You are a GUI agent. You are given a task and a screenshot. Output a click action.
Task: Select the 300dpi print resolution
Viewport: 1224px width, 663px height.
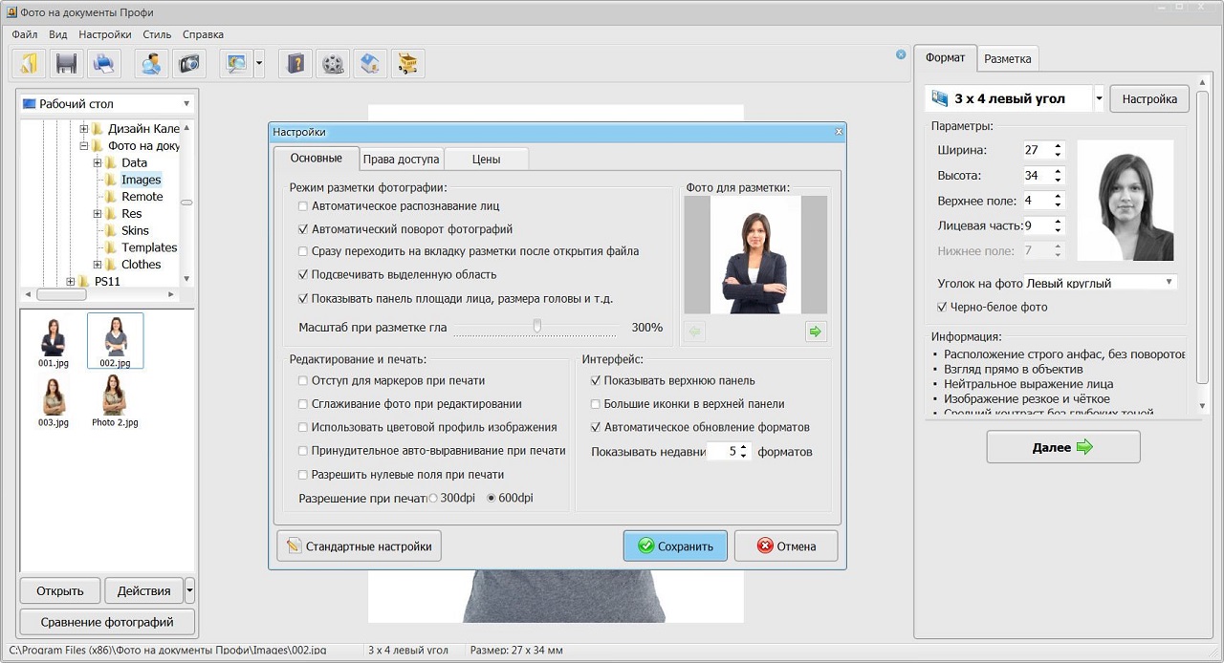point(433,499)
